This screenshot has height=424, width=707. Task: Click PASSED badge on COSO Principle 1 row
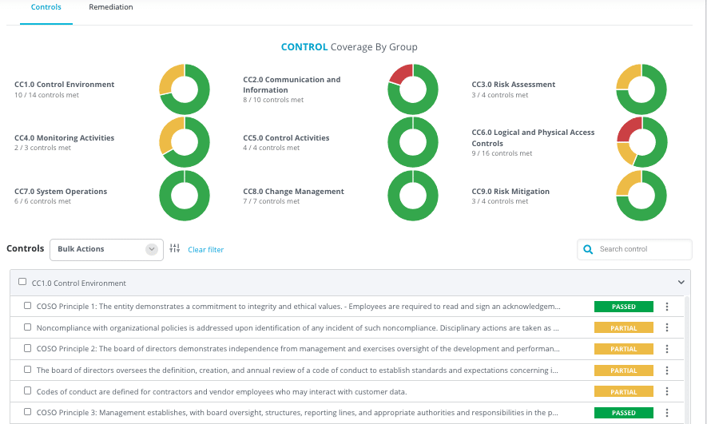[x=624, y=307]
